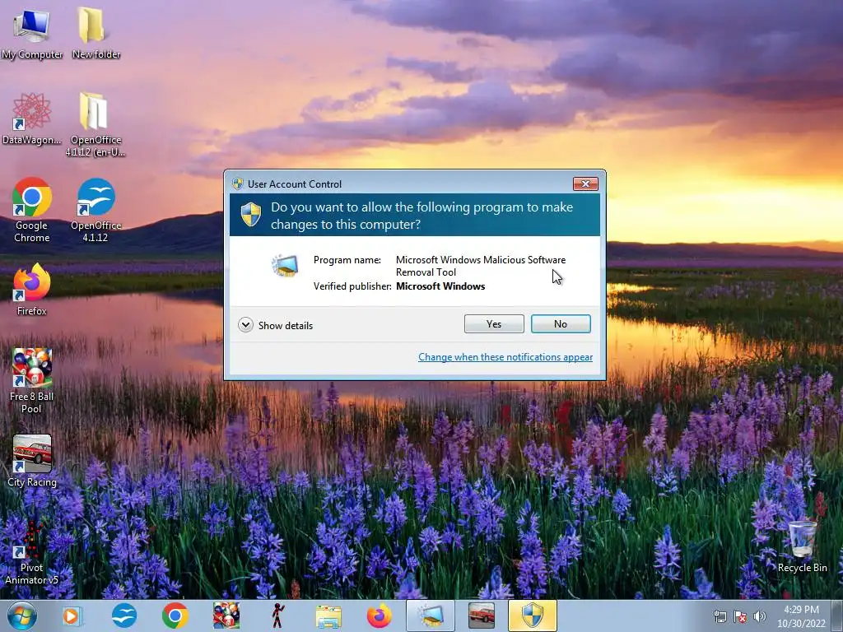The width and height of the screenshot is (843, 632).
Task: Open Firefox from the taskbar
Action: click(379, 616)
